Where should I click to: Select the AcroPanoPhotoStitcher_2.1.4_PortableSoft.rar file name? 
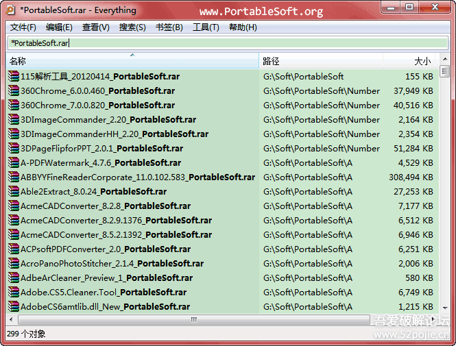112,264
